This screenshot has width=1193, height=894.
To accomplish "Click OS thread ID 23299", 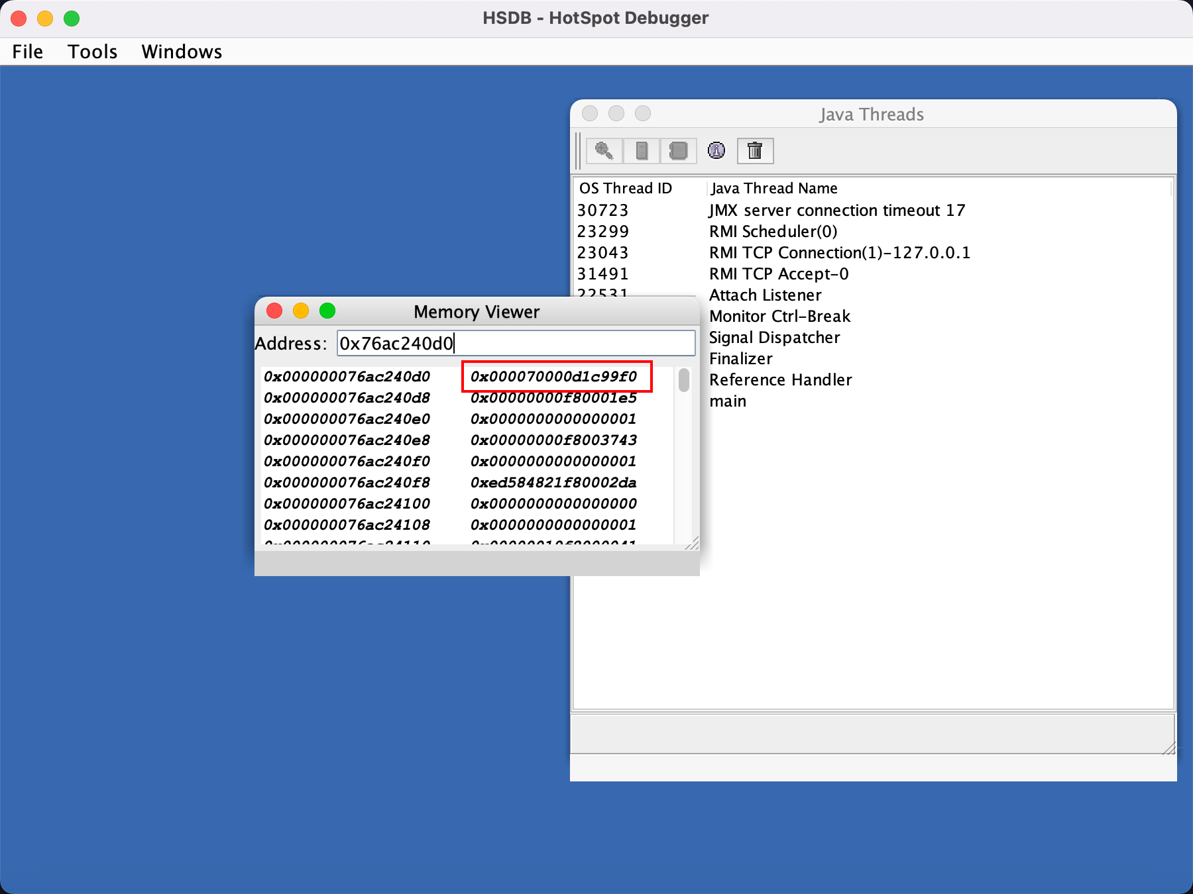I will click(602, 231).
